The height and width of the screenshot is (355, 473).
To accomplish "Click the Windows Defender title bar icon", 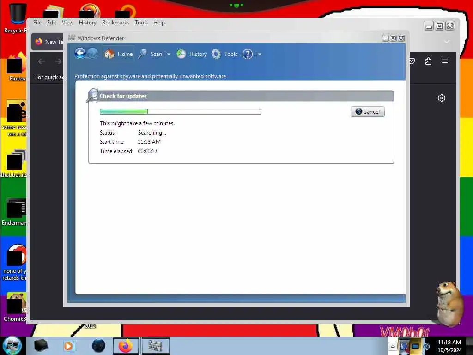I will click(72, 38).
